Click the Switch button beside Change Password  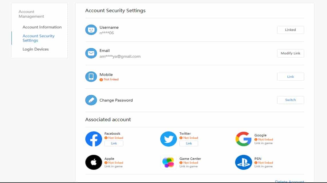click(290, 100)
